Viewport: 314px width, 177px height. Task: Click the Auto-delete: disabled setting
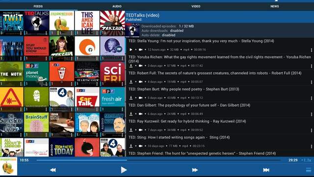click(158, 35)
